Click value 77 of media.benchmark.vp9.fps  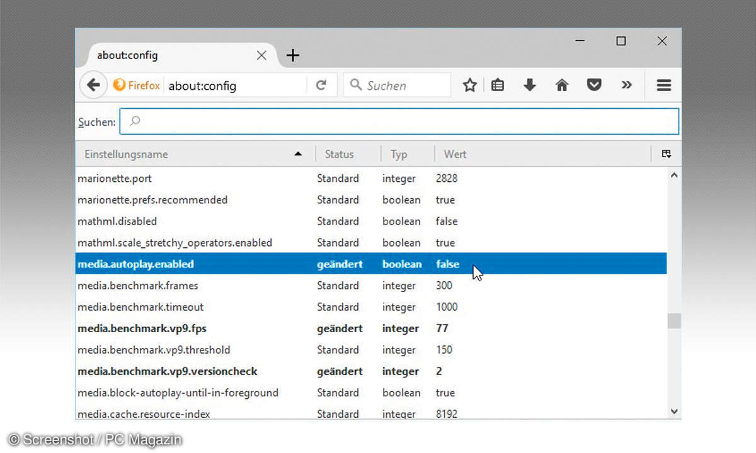[x=442, y=328]
